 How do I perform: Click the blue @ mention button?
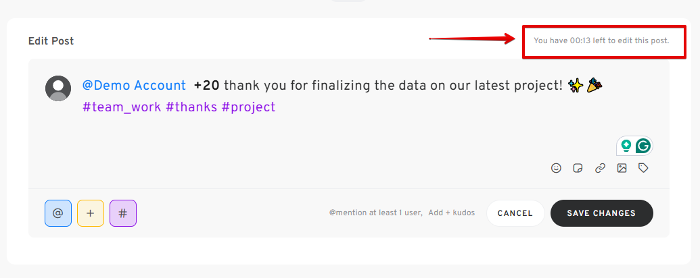58,213
